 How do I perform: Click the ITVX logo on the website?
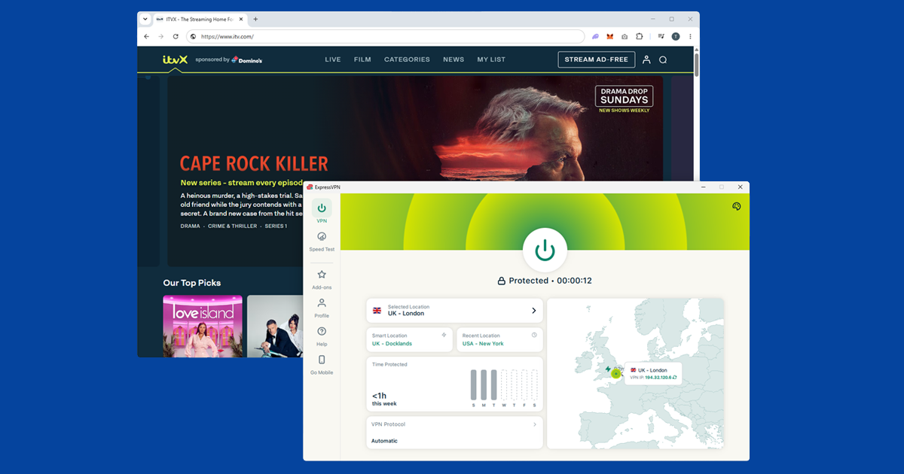coord(174,59)
